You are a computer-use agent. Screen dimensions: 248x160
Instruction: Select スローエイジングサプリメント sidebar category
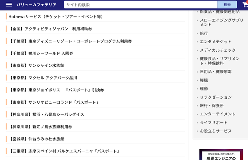tap(221, 22)
